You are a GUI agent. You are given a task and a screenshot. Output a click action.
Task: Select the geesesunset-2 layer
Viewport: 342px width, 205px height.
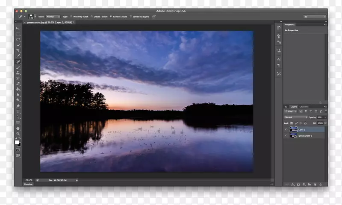click(308, 135)
